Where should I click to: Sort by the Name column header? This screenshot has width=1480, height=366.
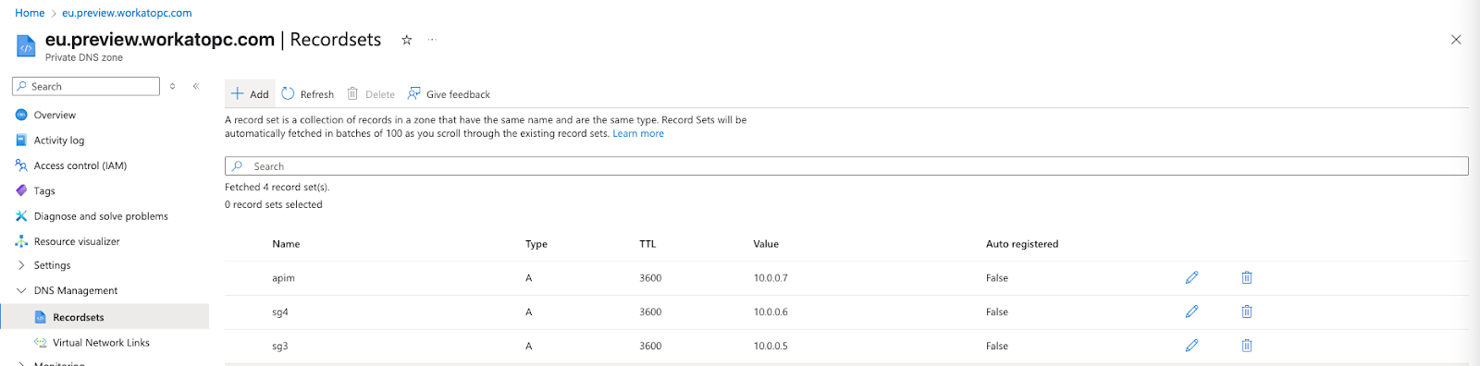(x=286, y=244)
